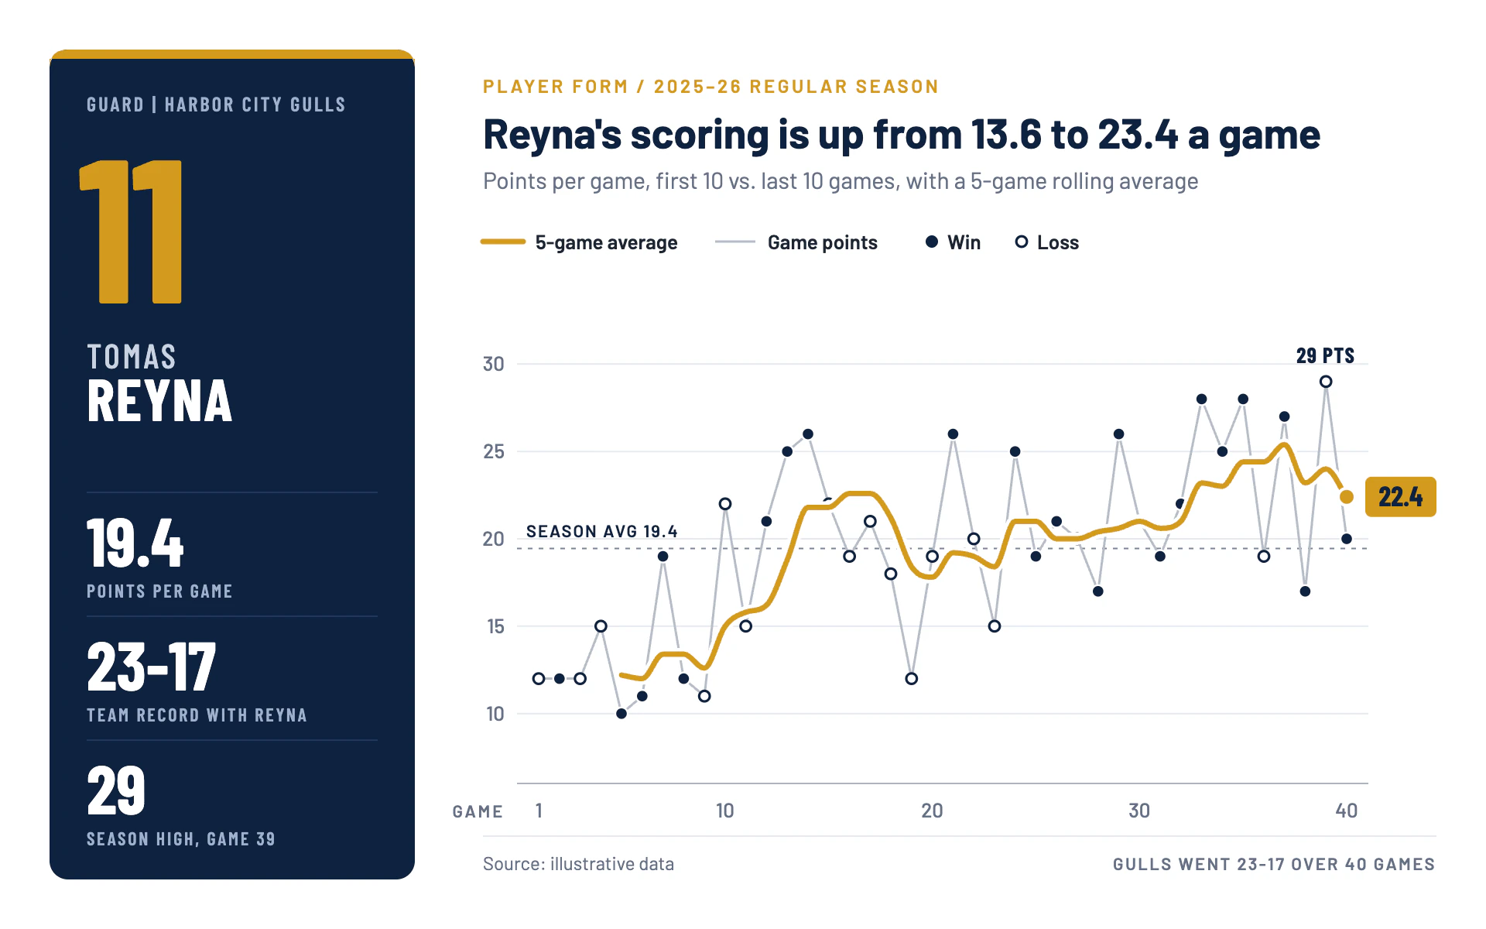1486x929 pixels.
Task: Click the SEASON AVG 19.4 annotation
Action: (x=601, y=532)
